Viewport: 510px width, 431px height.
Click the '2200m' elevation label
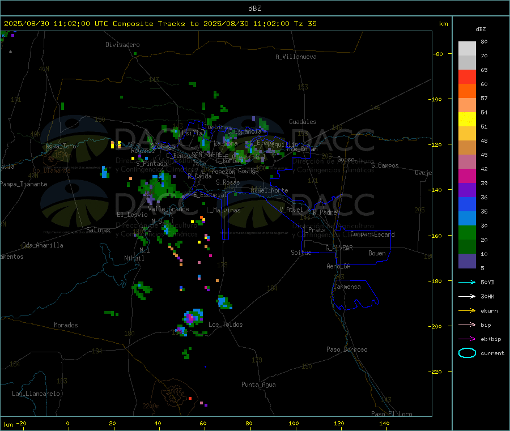(x=151, y=406)
